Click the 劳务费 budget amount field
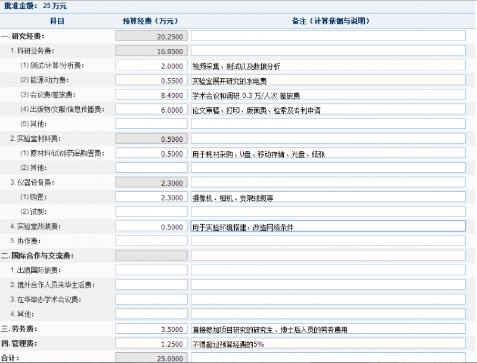 (x=151, y=328)
